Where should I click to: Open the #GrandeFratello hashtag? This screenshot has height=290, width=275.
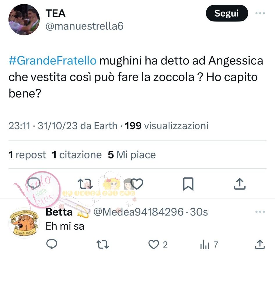(53, 60)
